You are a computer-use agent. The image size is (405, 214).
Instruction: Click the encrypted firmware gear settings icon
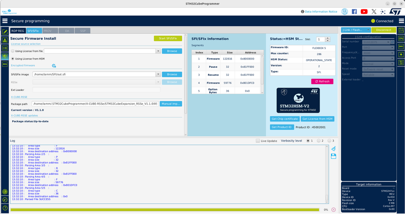(54, 66)
